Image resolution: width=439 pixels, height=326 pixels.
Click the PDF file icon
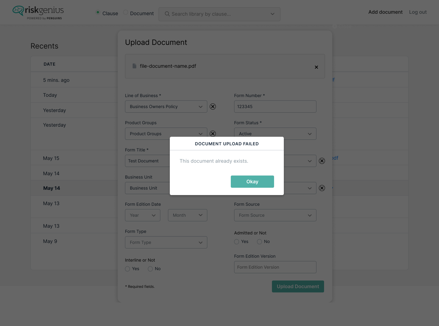(x=134, y=66)
